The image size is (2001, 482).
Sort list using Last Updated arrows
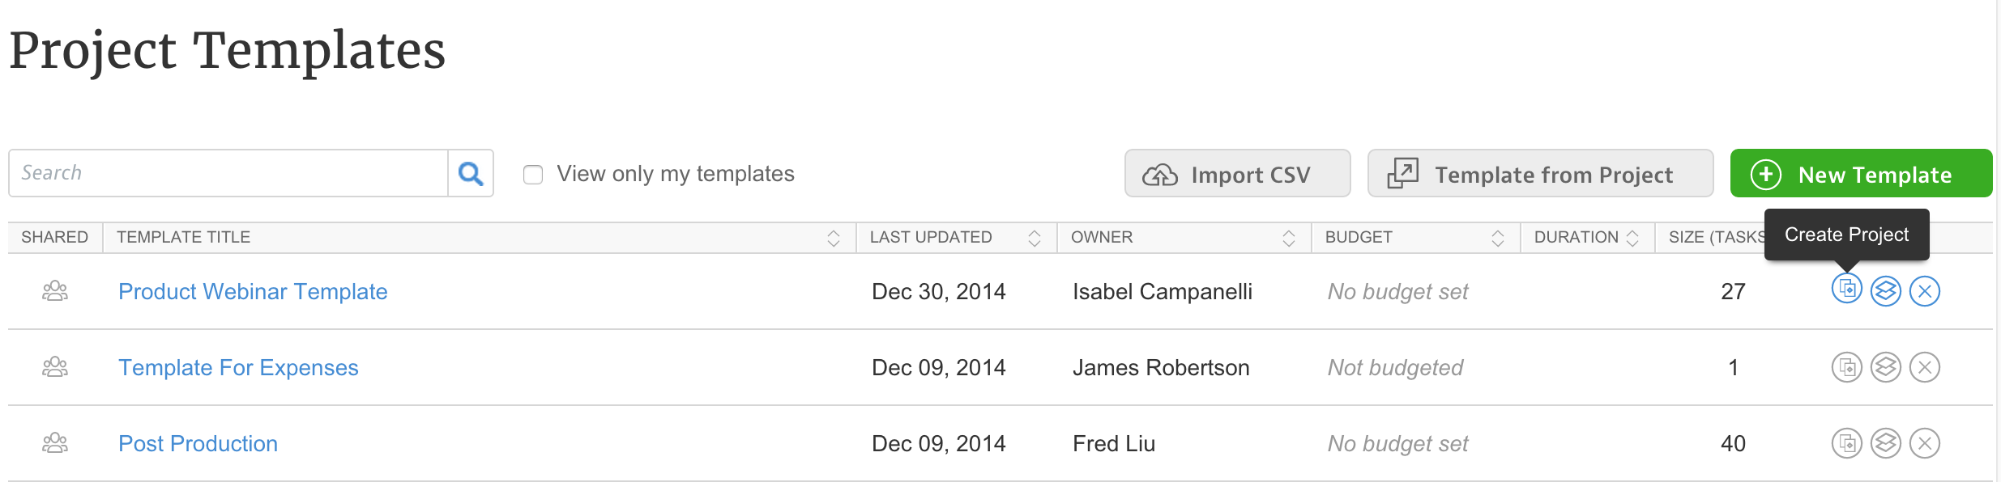pyautogui.click(x=1034, y=238)
